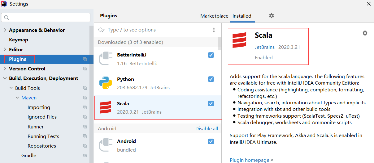Click the gear icon beside the Installed tab
The height and width of the screenshot is (163, 374).
[x=272, y=16]
